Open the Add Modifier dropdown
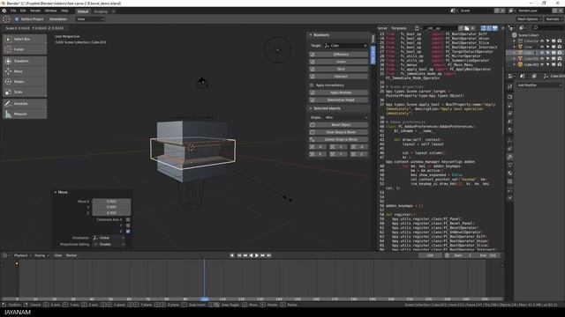565x317 pixels. tap(539, 85)
